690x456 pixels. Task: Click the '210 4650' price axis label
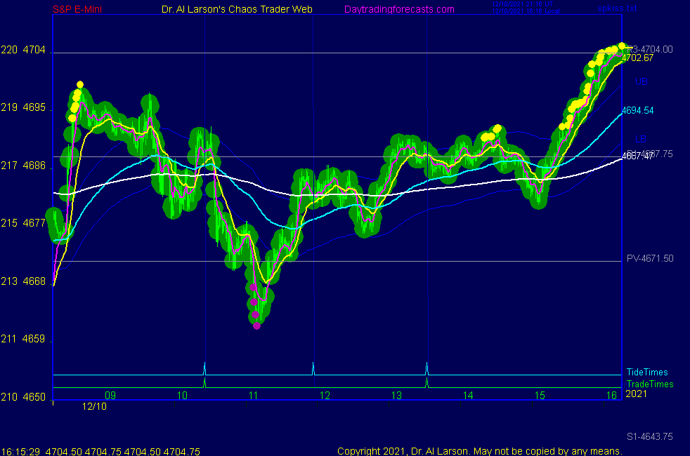pyautogui.click(x=23, y=397)
